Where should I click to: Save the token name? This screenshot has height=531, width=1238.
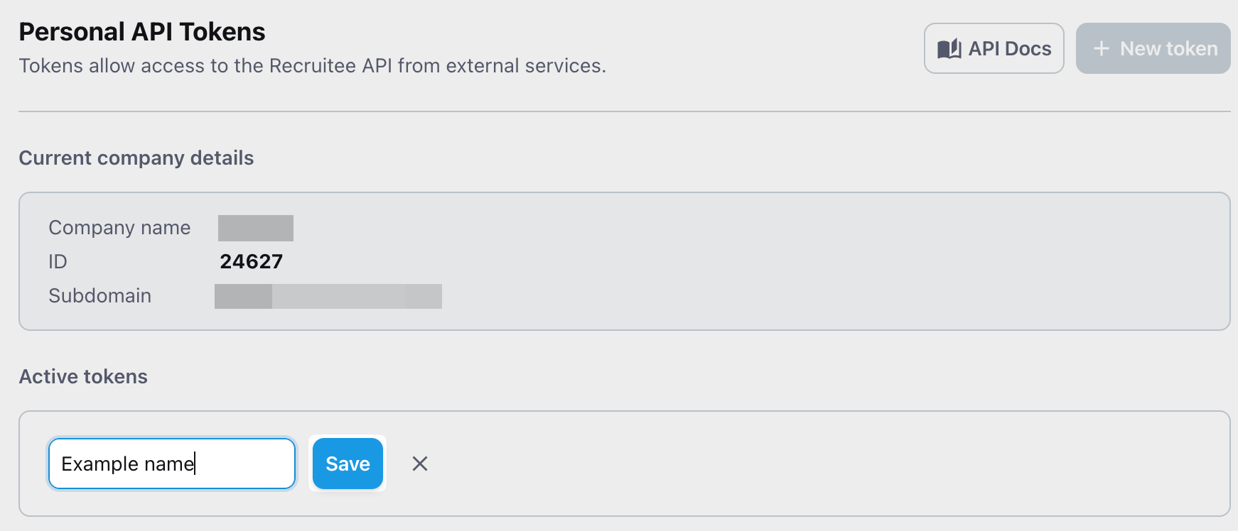pyautogui.click(x=348, y=464)
